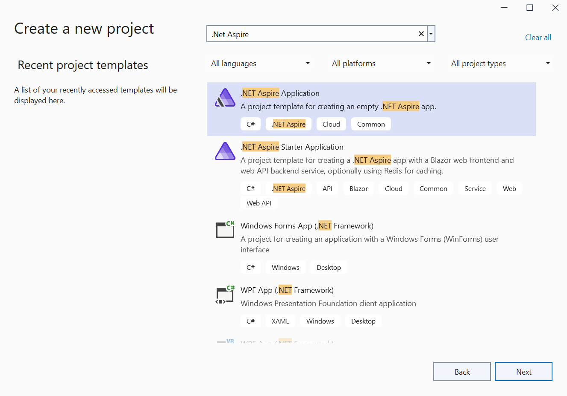The image size is (567, 396).
Task: Click the Windows Forms App template icon
Action: point(225,230)
